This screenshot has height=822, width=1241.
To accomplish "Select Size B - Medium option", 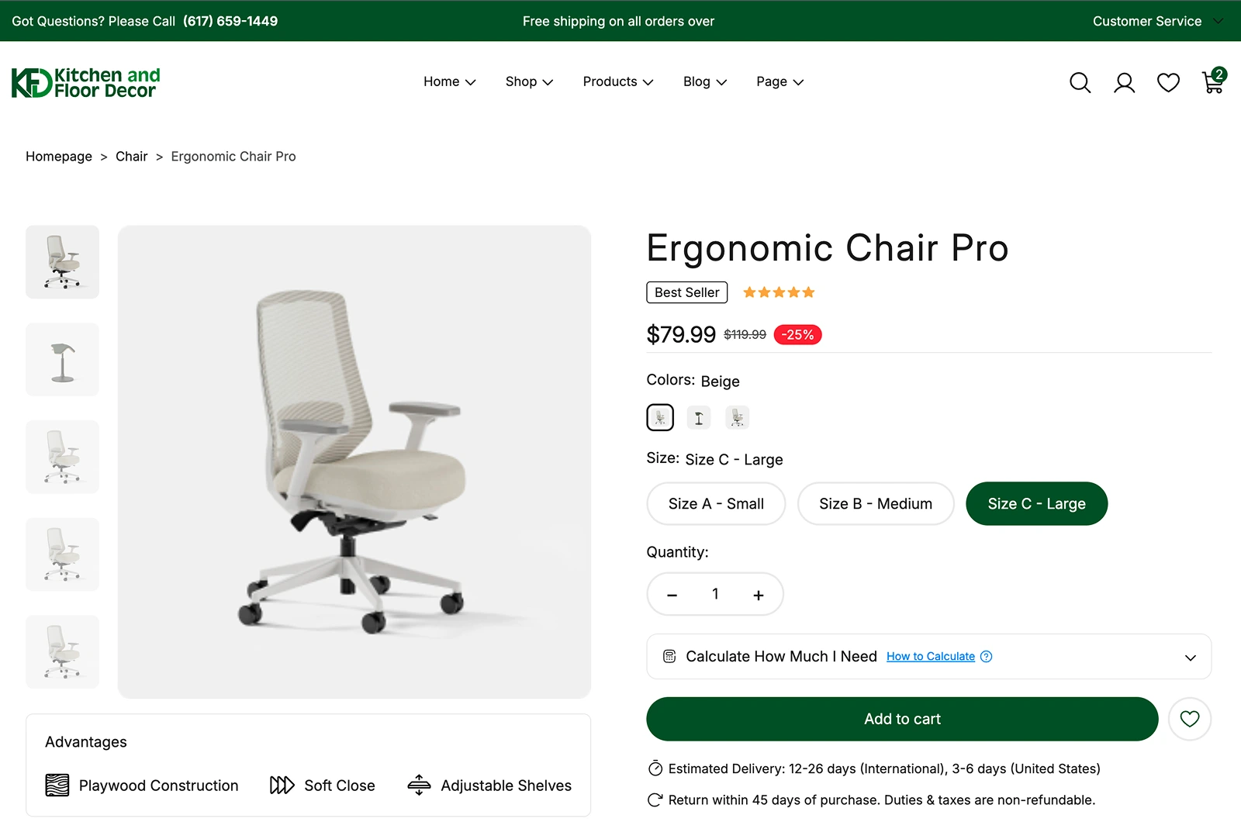I will coord(876,504).
